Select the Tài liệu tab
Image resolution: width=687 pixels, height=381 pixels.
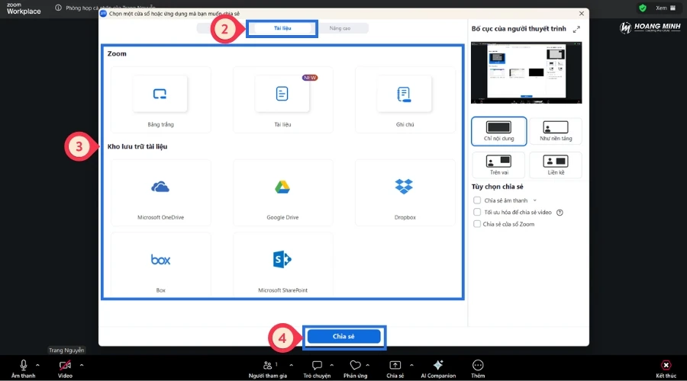tap(282, 28)
